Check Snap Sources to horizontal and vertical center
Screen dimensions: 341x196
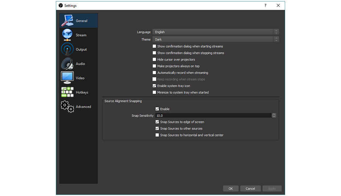(x=157, y=135)
